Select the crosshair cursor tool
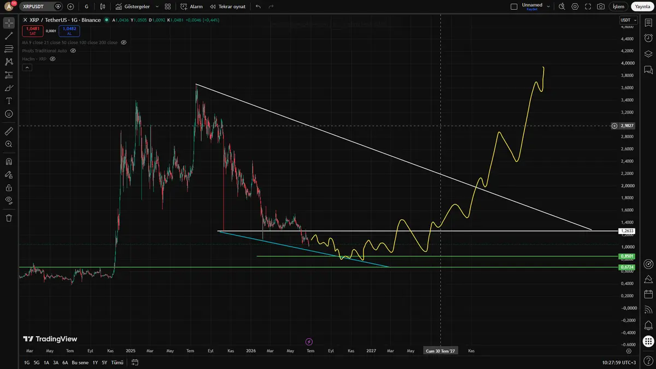Viewport: 656px width, 369px height. point(9,23)
